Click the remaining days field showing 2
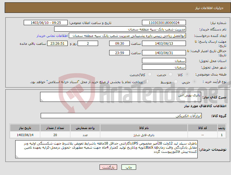 pyautogui.click(x=88, y=43)
